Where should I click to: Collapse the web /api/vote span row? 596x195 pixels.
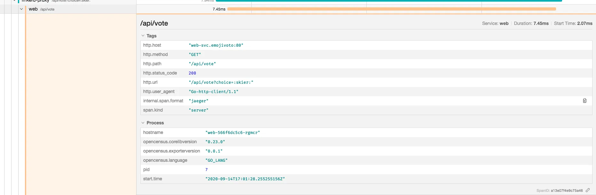click(21, 9)
